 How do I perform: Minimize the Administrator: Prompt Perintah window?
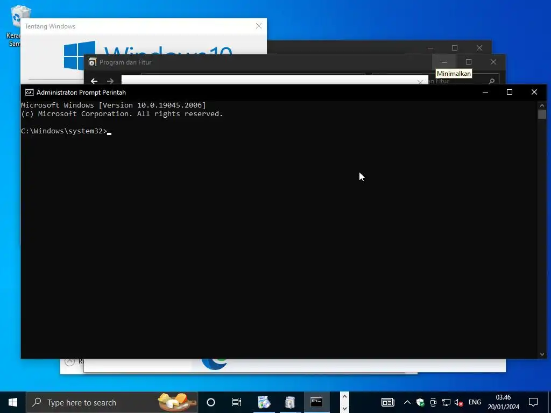(x=485, y=92)
